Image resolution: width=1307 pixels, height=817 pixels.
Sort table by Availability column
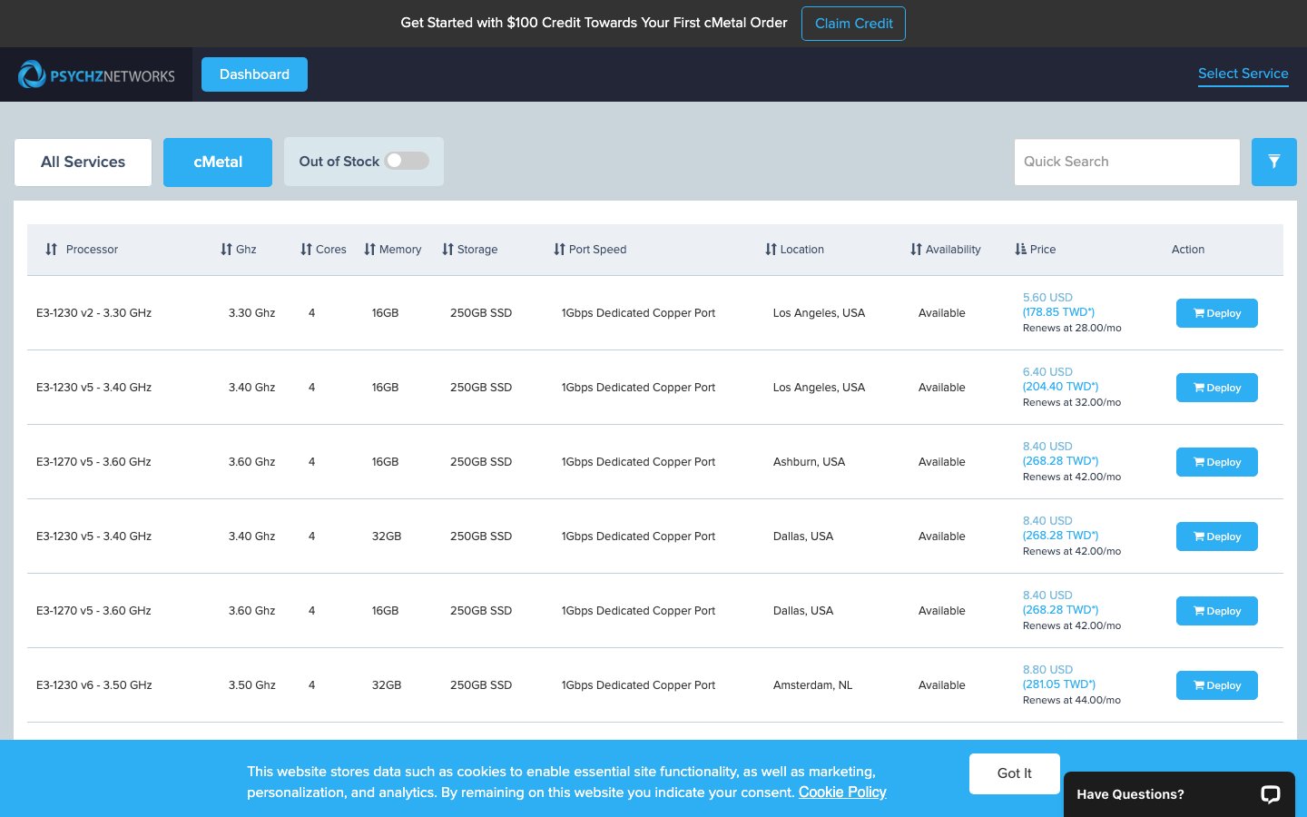point(946,250)
